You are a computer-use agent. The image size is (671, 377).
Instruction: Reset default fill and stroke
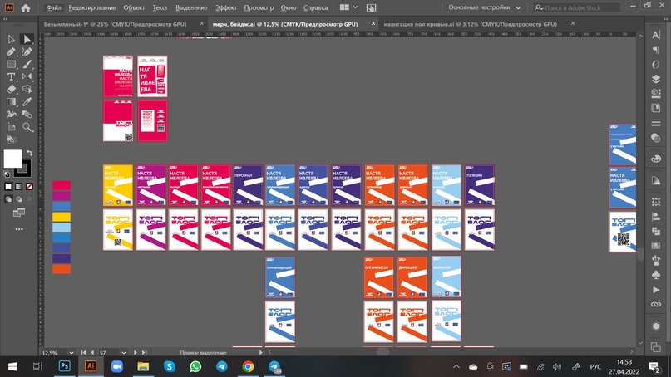pyautogui.click(x=7, y=174)
